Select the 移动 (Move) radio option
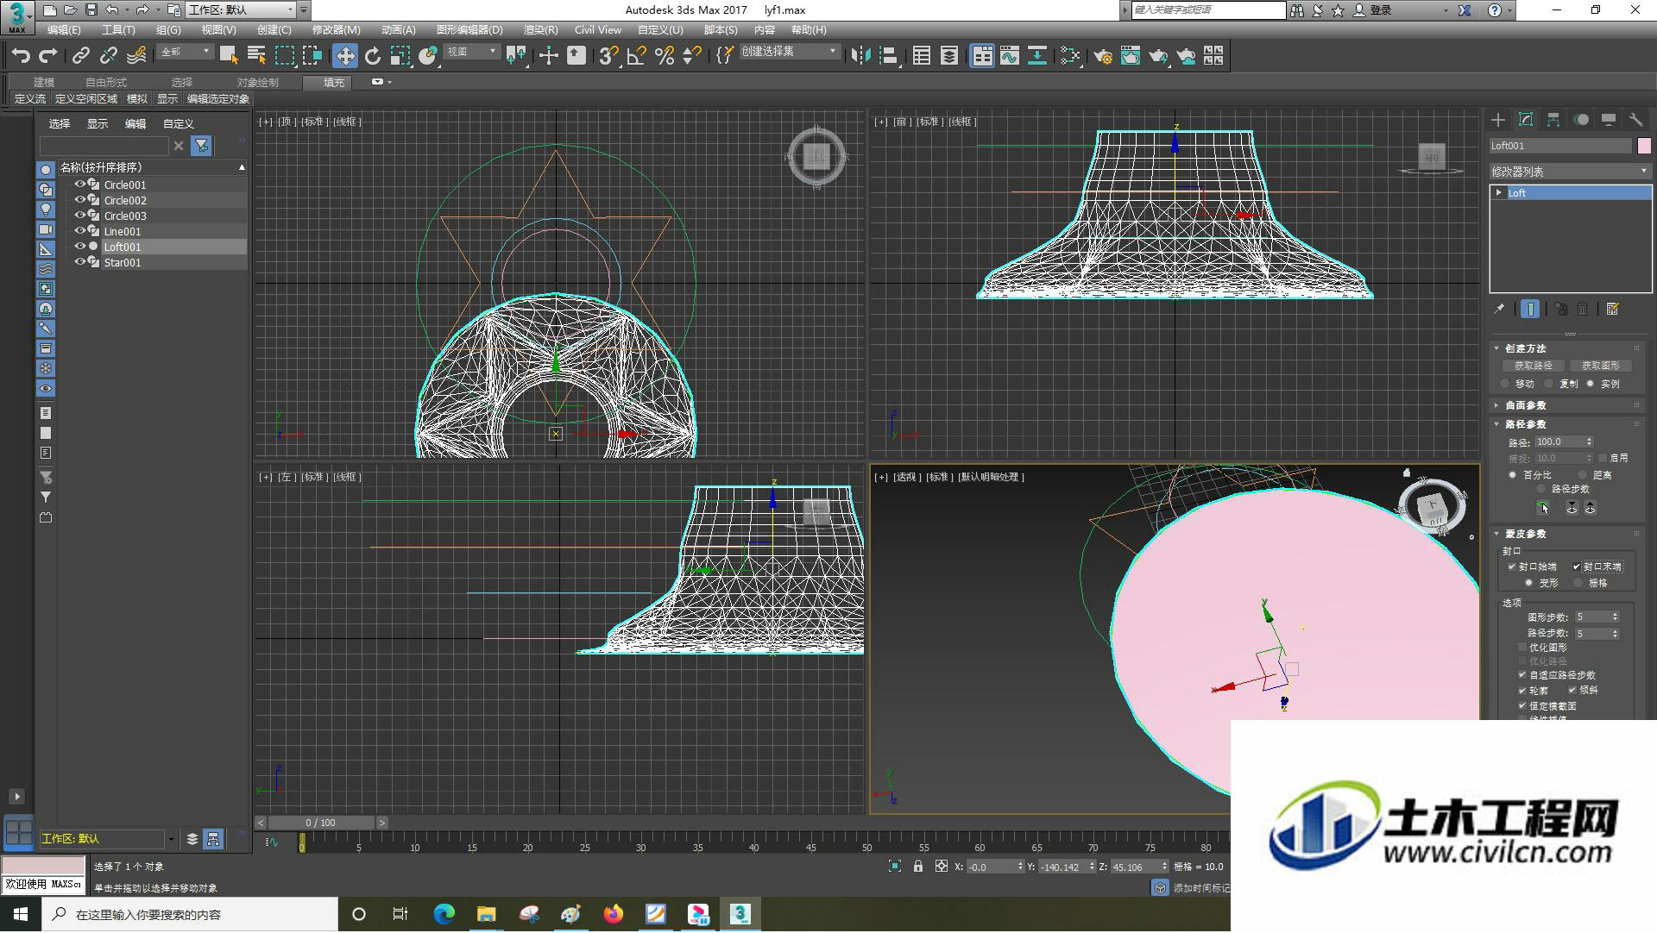The height and width of the screenshot is (933, 1657). (1506, 384)
